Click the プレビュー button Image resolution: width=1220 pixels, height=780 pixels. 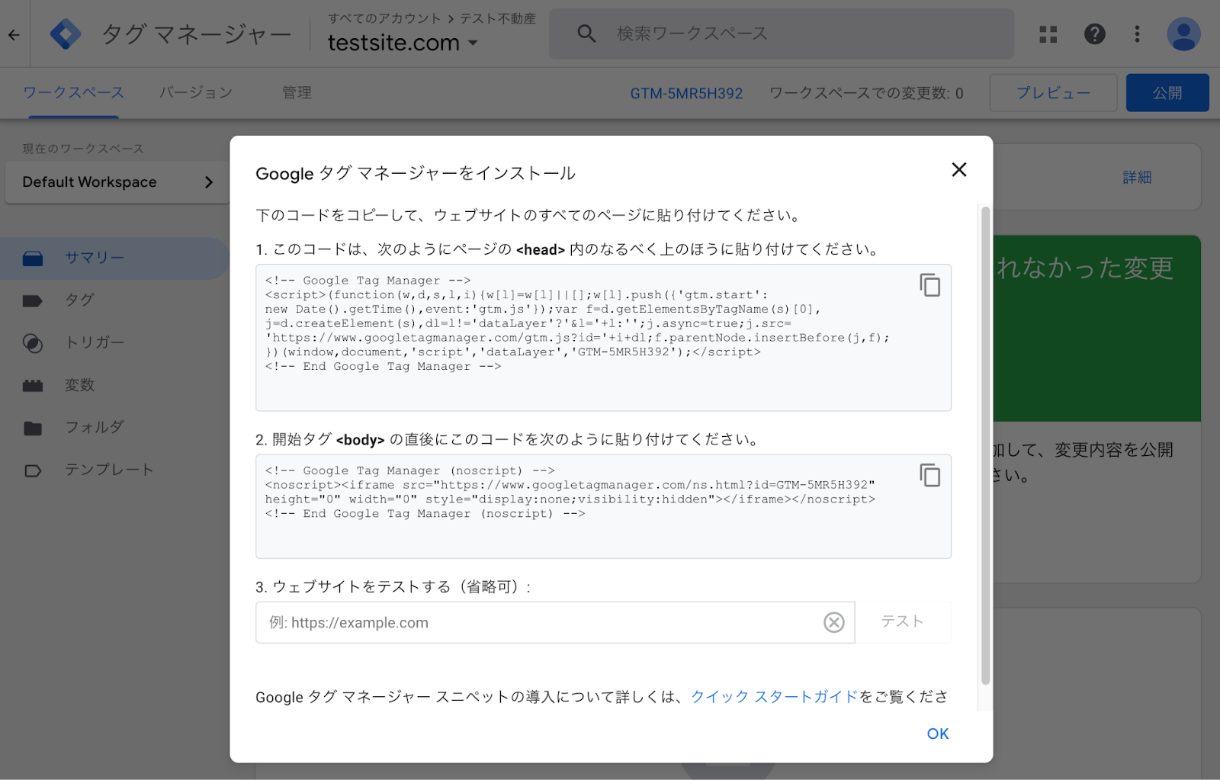1053,93
